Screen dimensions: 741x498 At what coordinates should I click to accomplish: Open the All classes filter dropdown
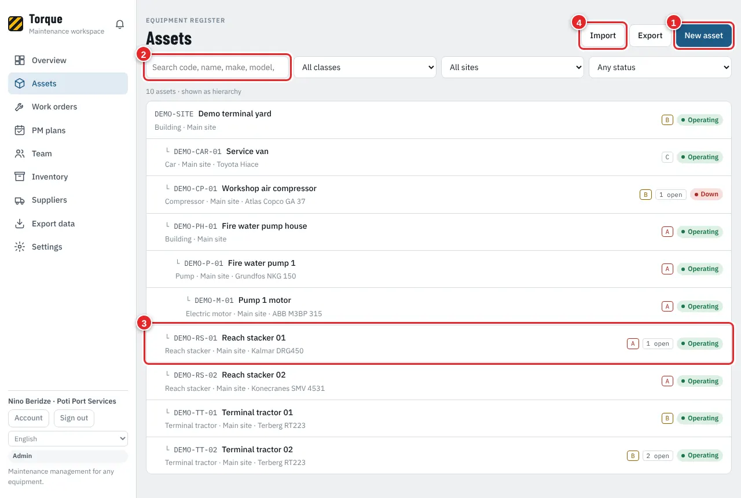tap(365, 67)
